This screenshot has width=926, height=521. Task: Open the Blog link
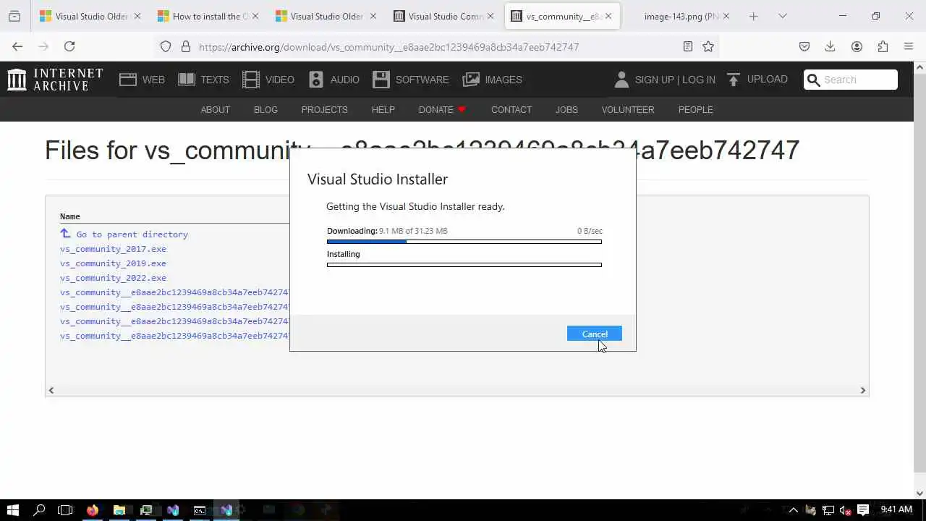(266, 109)
